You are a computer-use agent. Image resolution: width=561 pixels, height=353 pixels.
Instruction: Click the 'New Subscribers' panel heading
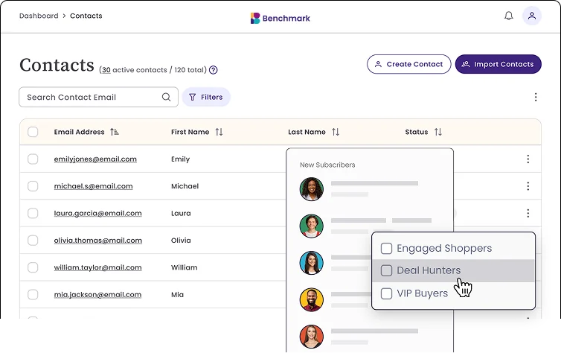pos(327,165)
